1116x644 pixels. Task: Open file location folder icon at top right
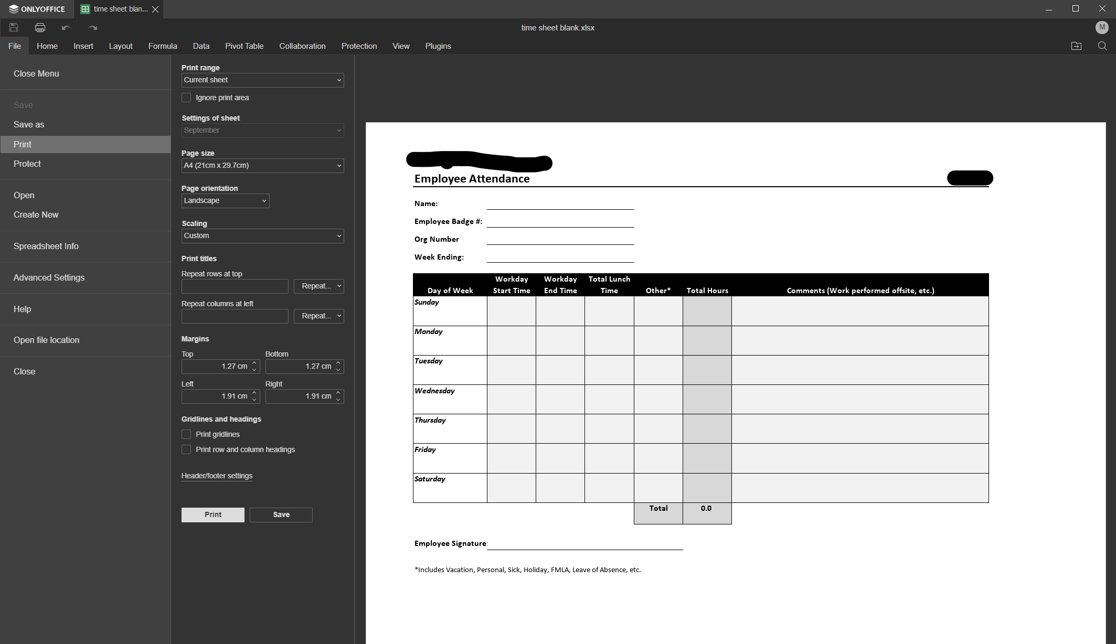tap(1076, 46)
